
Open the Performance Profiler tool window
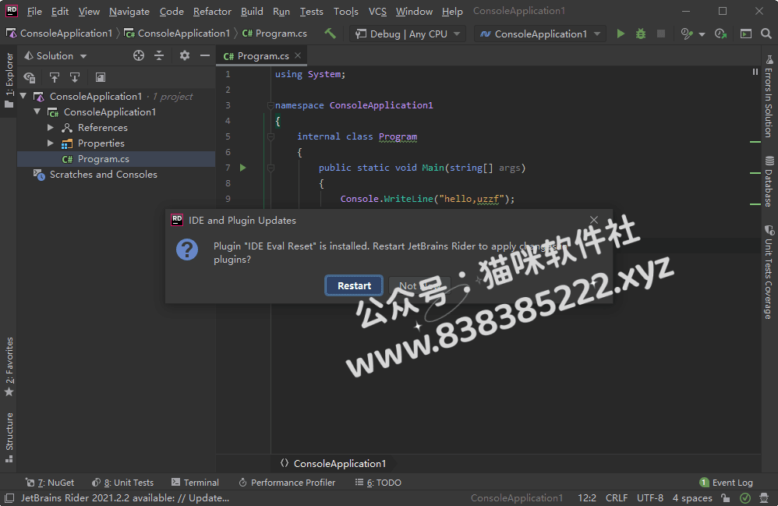tap(288, 482)
